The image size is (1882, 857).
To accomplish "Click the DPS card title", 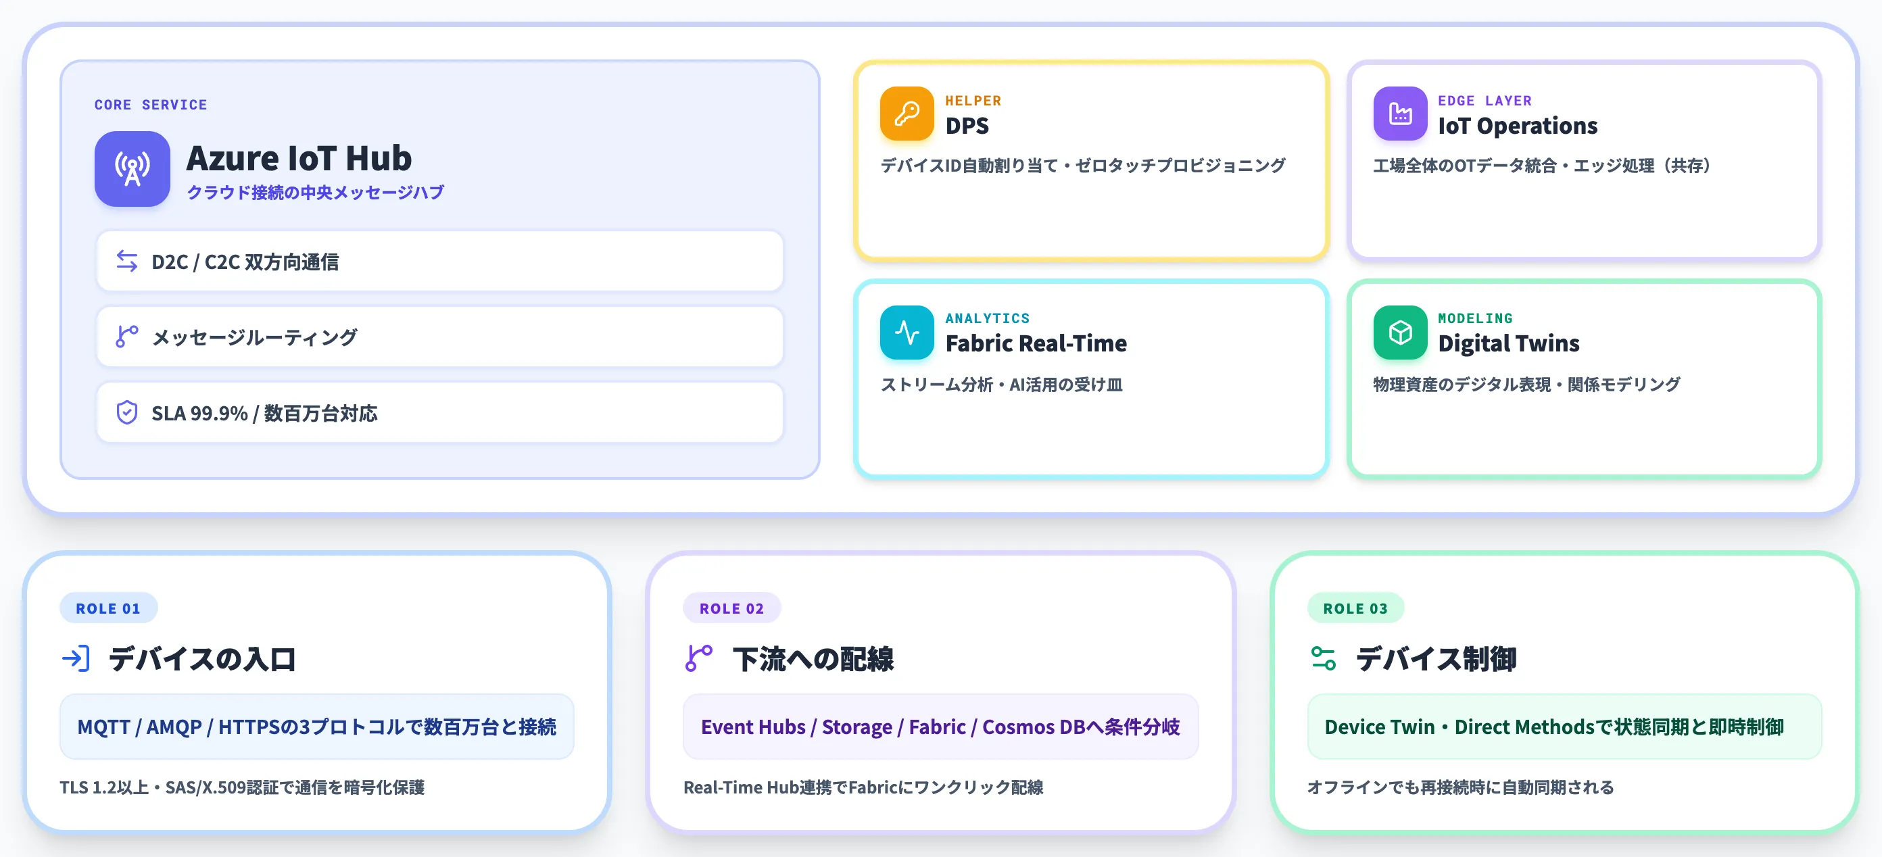I will 967,126.
